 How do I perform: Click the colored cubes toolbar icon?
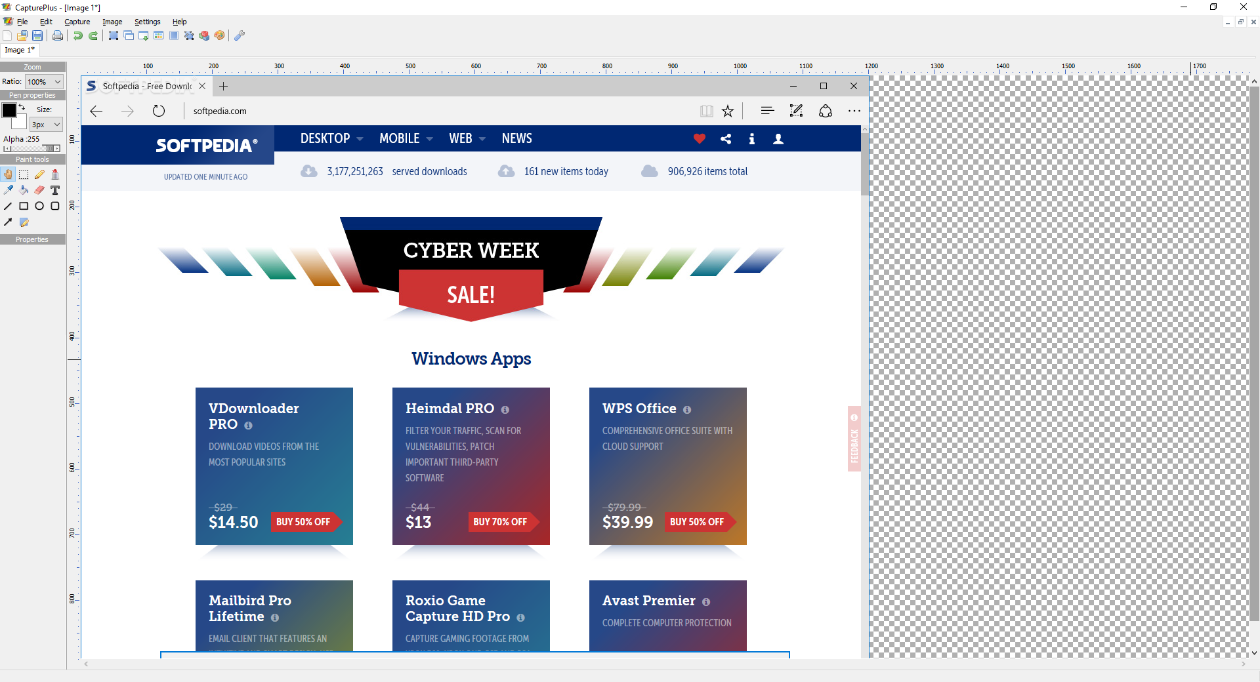[x=204, y=35]
